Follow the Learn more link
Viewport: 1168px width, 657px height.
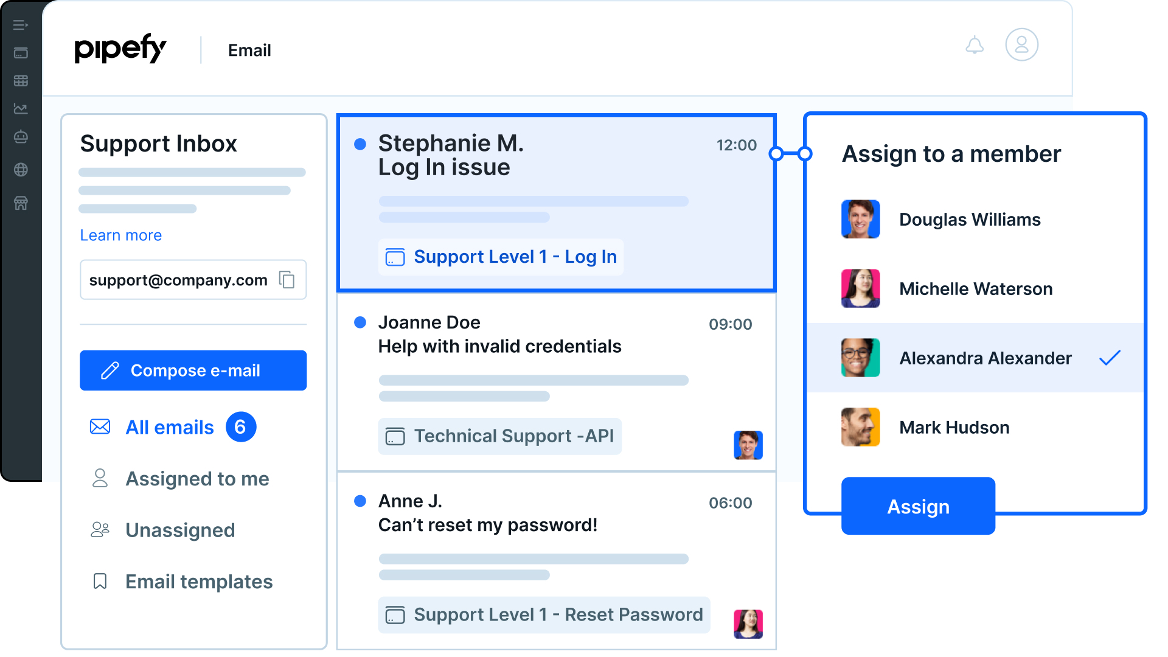tap(121, 235)
